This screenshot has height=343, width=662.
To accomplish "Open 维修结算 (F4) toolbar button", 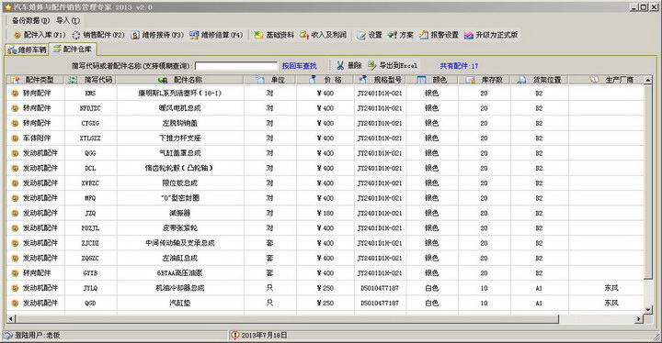I will tap(216, 35).
